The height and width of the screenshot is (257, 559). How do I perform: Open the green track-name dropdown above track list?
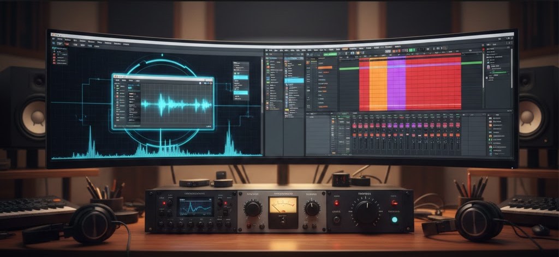click(x=330, y=54)
